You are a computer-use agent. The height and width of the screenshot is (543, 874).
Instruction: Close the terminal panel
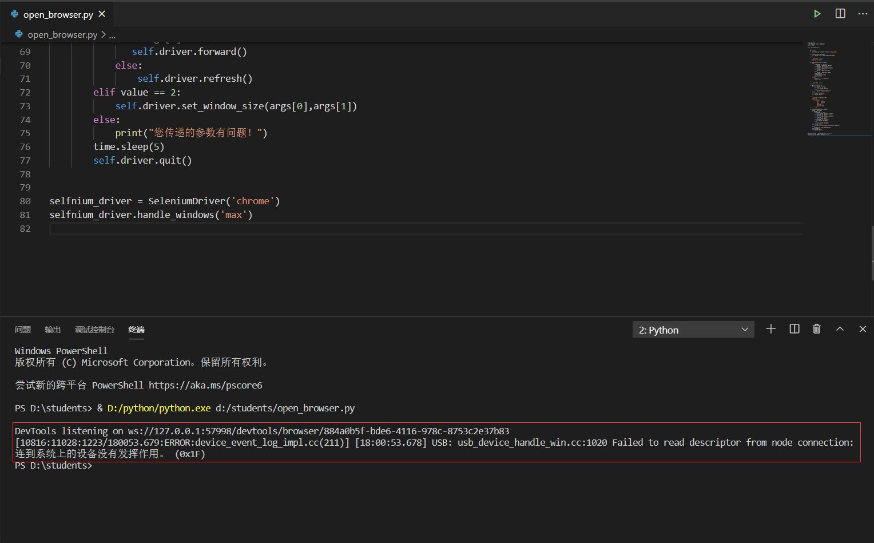click(863, 329)
